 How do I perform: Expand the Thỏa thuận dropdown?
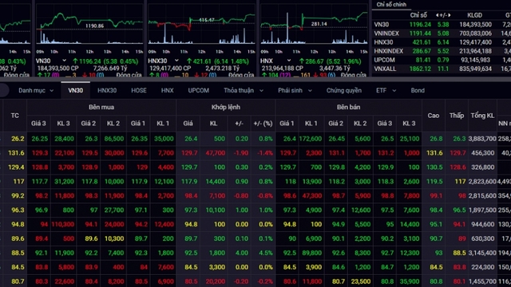pyautogui.click(x=244, y=90)
